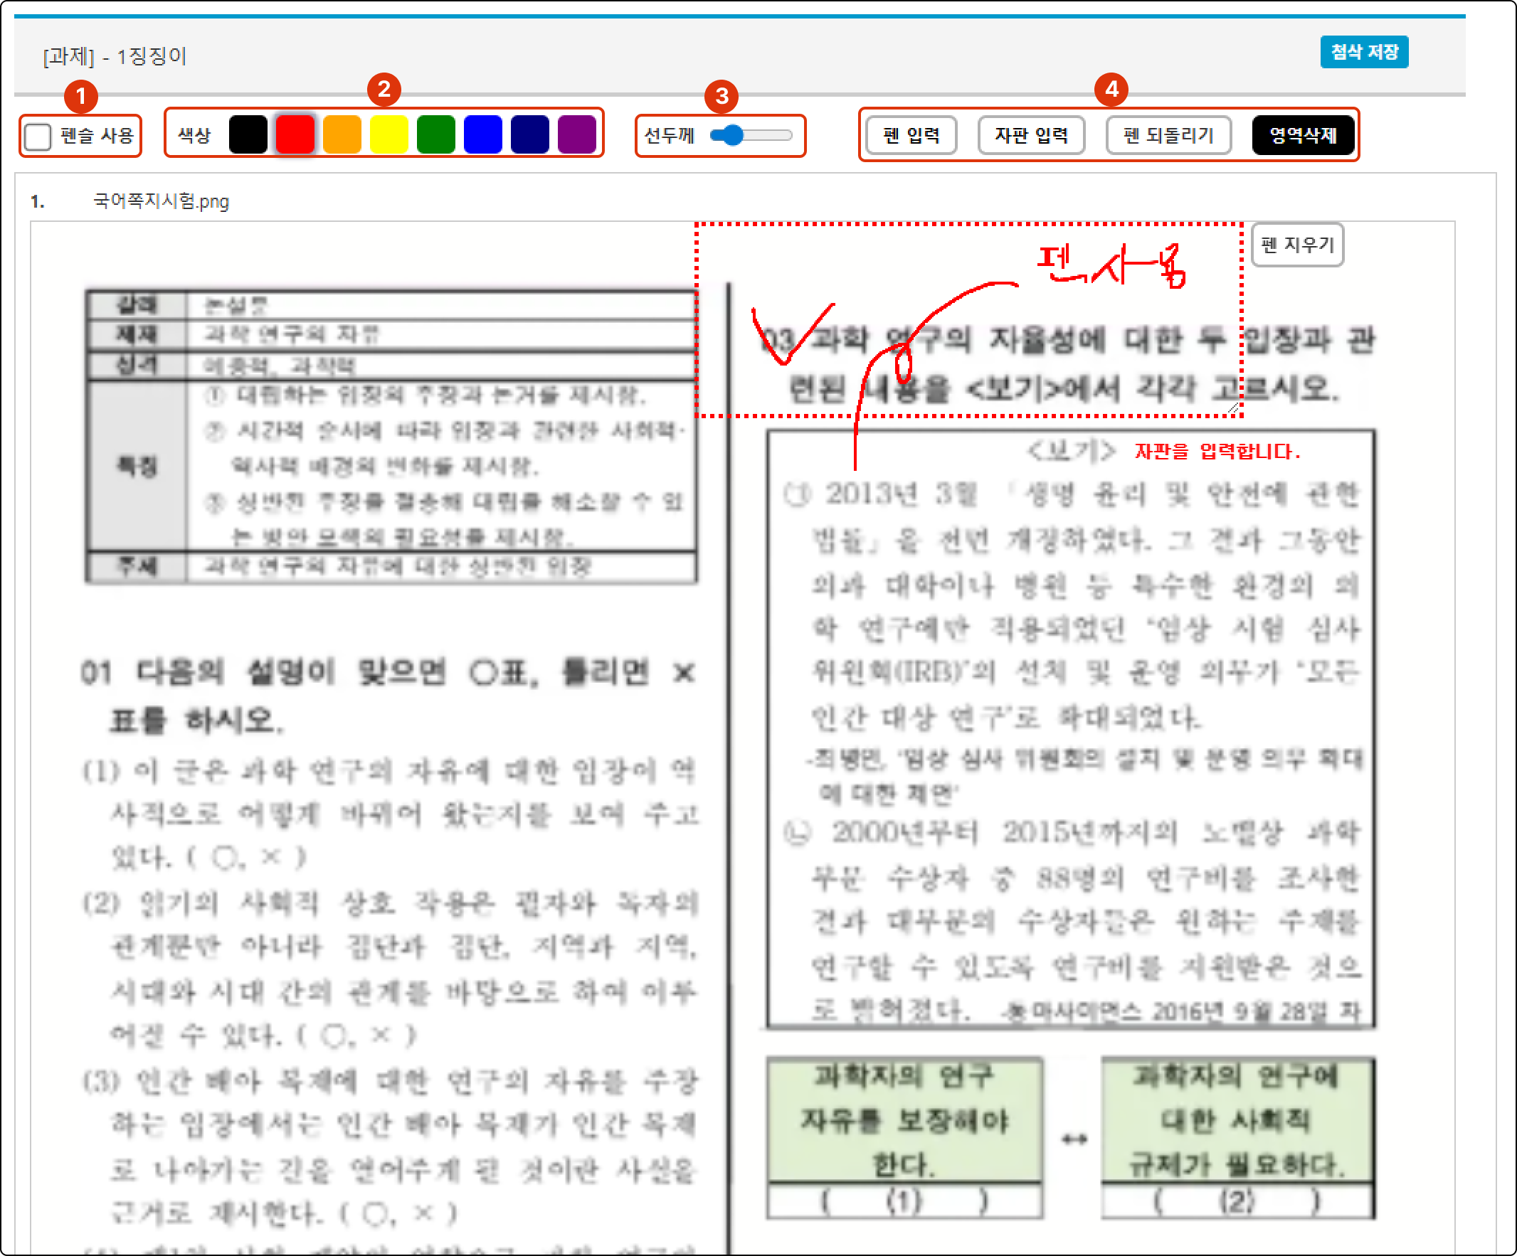Enable the 펜슬 사용 checkbox
The height and width of the screenshot is (1256, 1517).
click(x=38, y=136)
